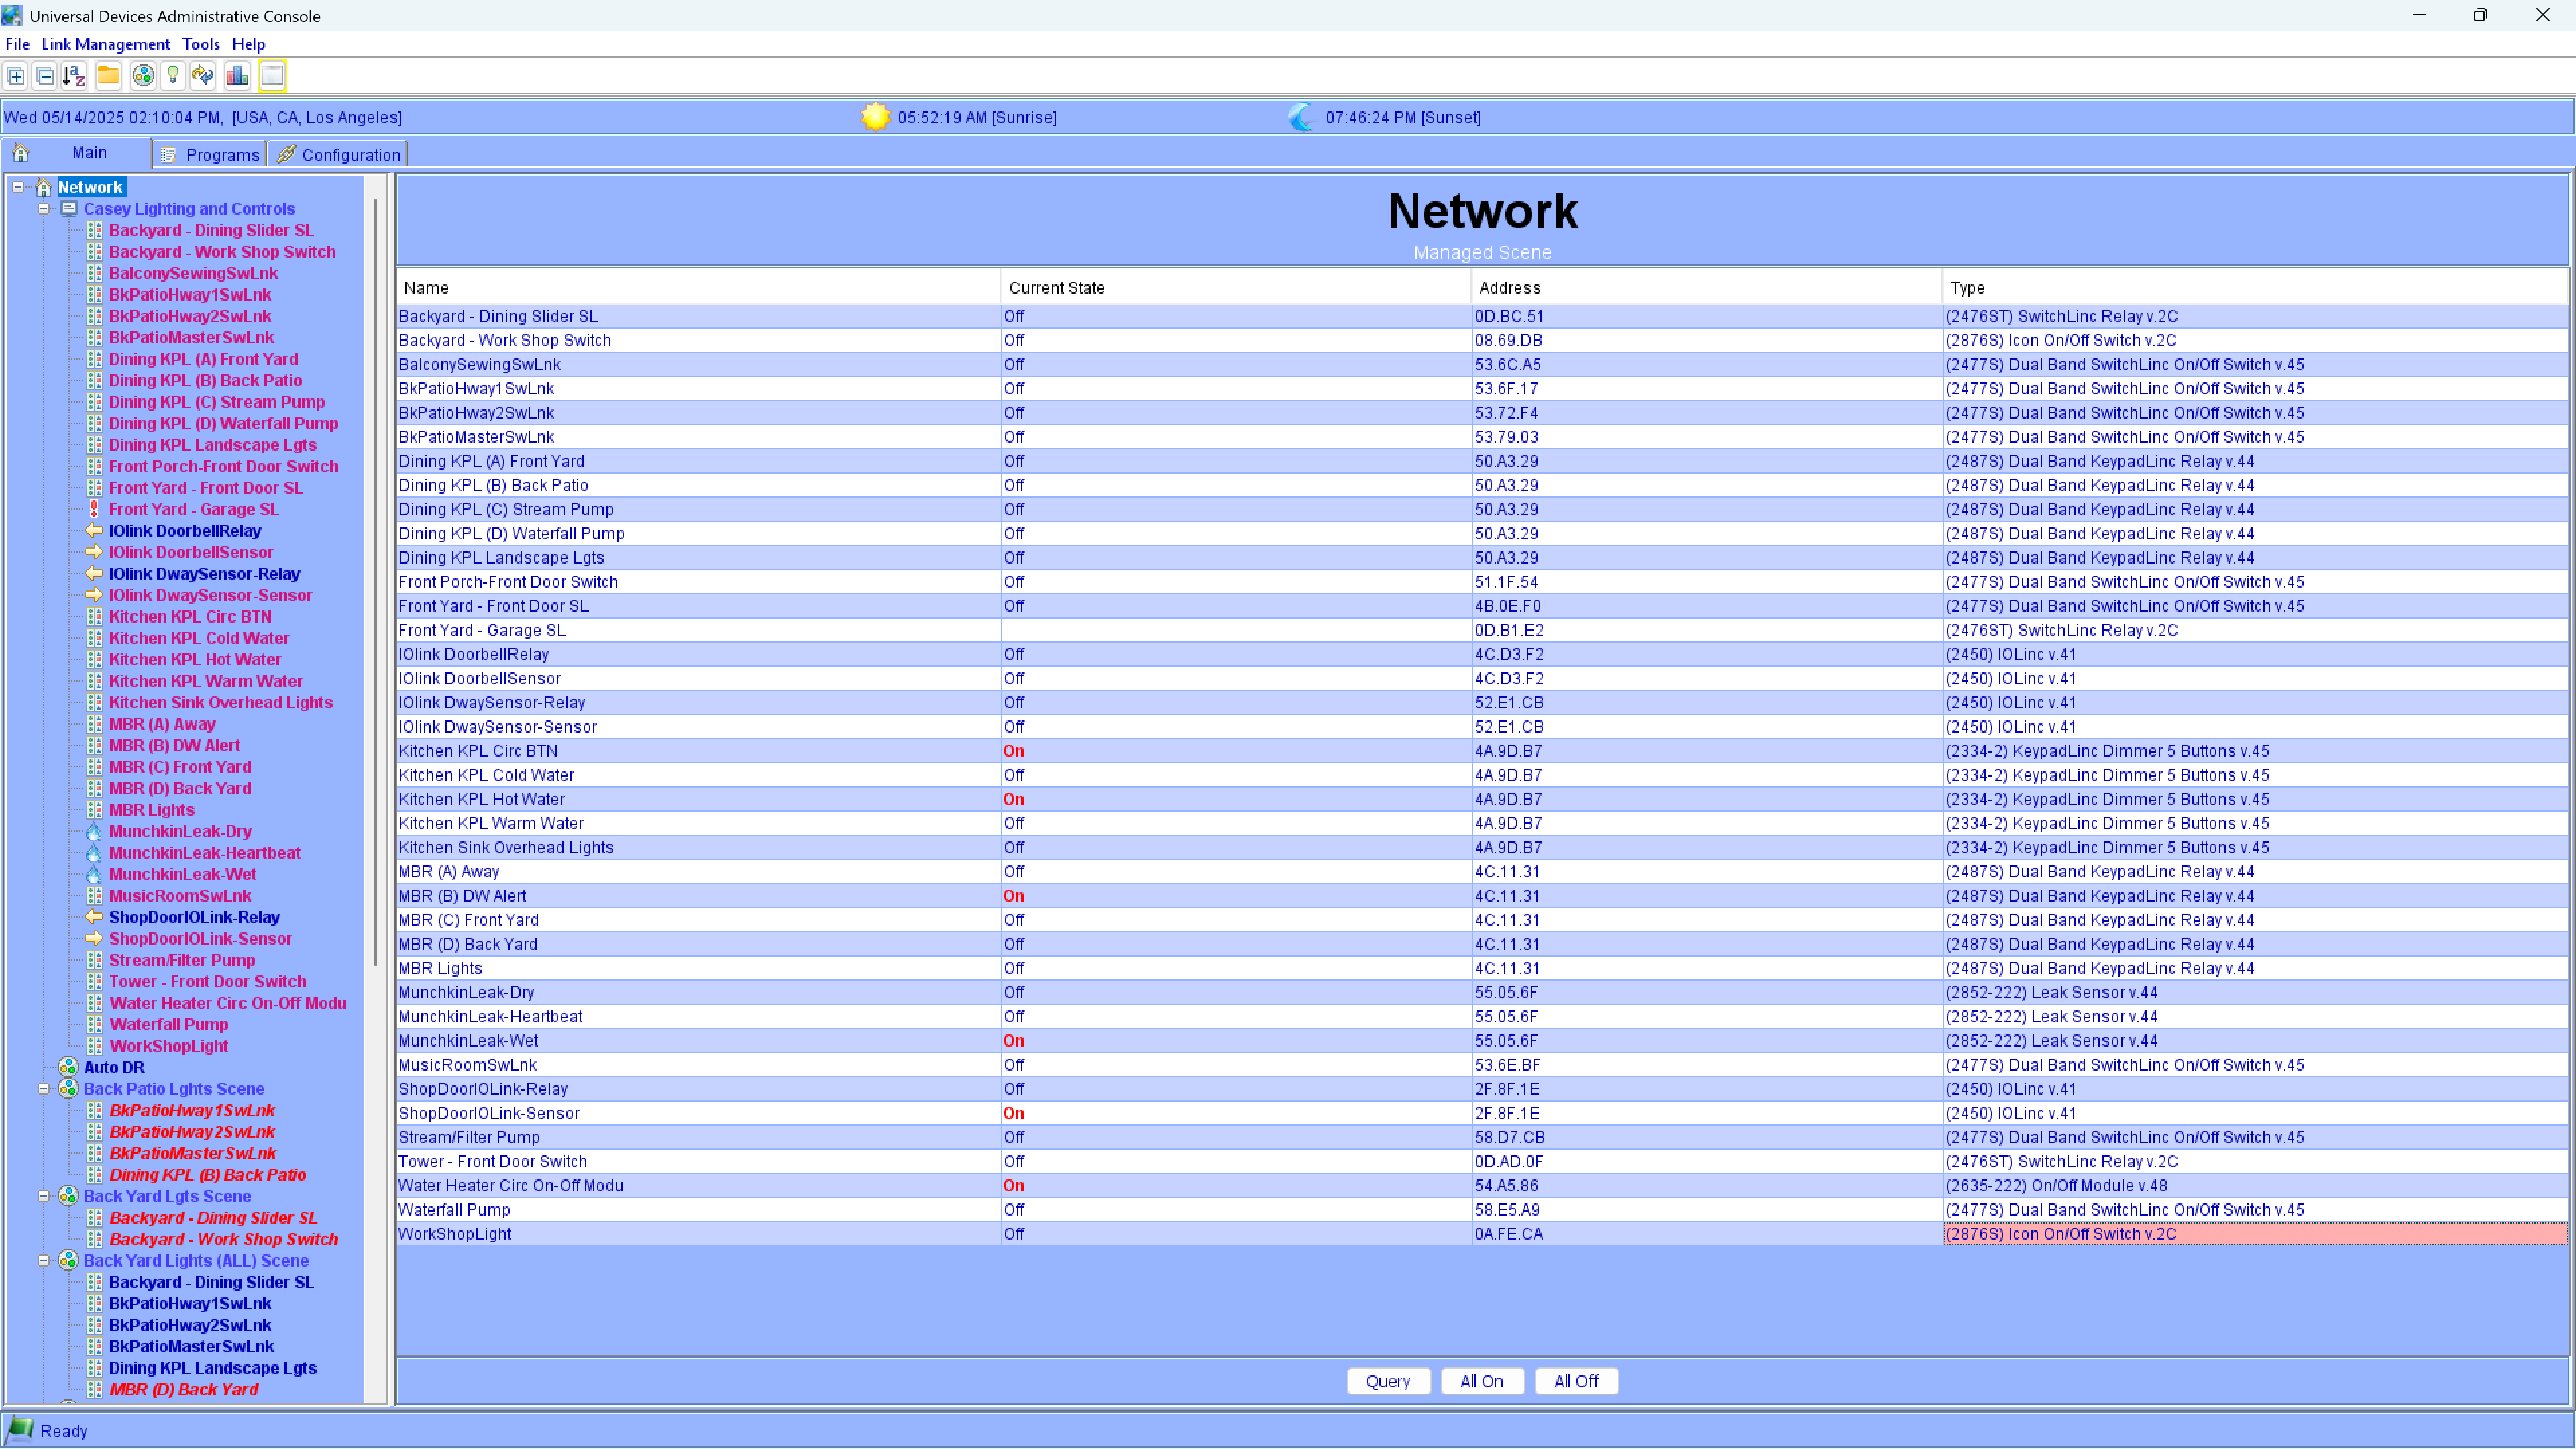2576x1449 pixels.
Task: Click the device icon beside Waterfall Pump in the tree
Action: coord(94,1024)
